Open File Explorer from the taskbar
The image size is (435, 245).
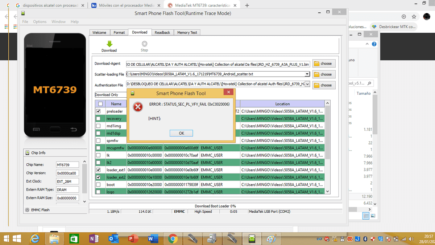54,239
